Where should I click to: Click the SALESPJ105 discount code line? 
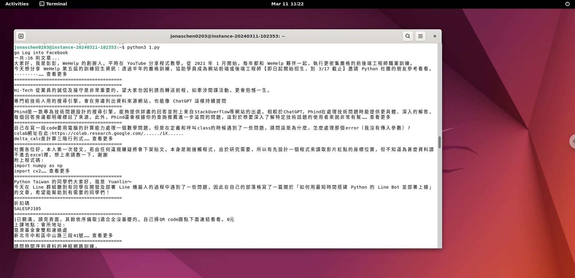point(28,209)
